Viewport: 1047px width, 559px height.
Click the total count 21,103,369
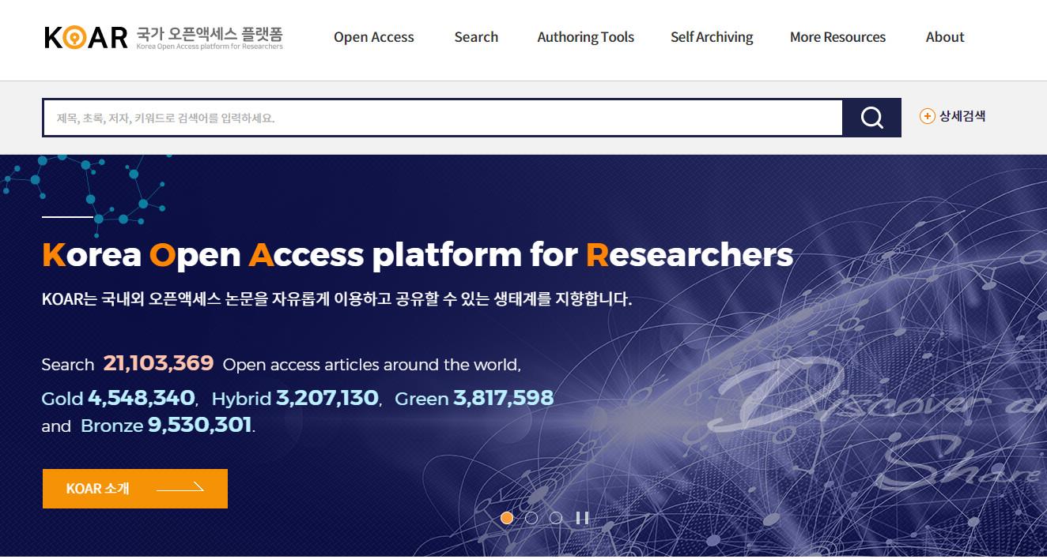[x=158, y=363]
